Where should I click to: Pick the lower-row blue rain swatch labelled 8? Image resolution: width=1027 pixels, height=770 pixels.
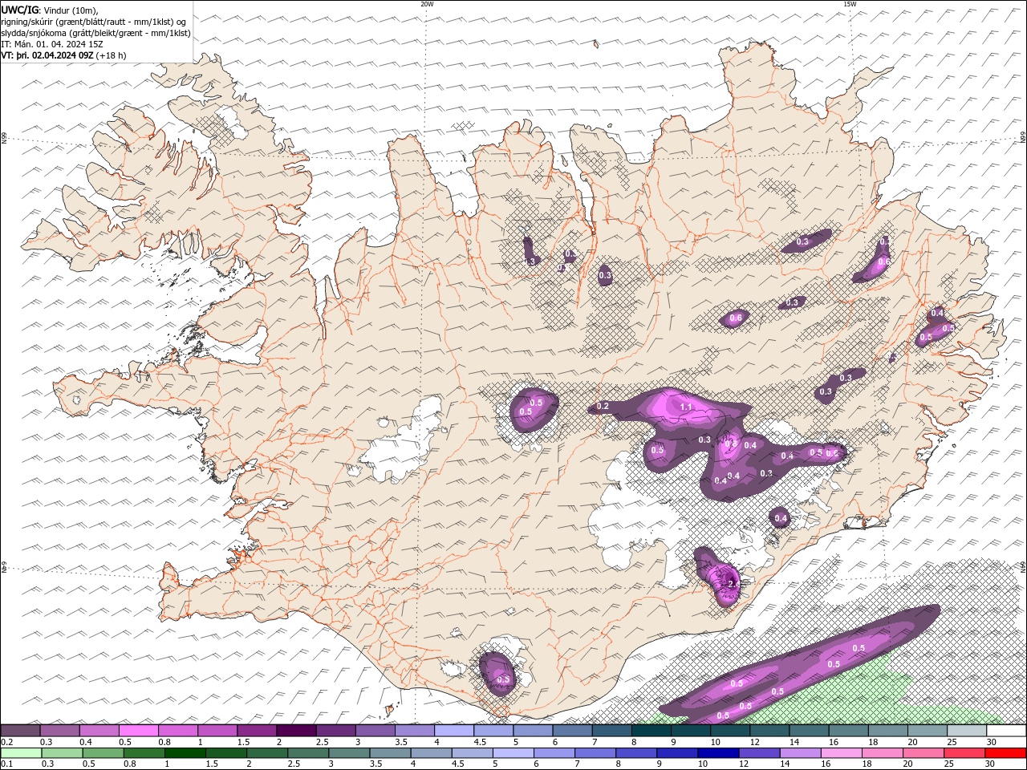637,753
